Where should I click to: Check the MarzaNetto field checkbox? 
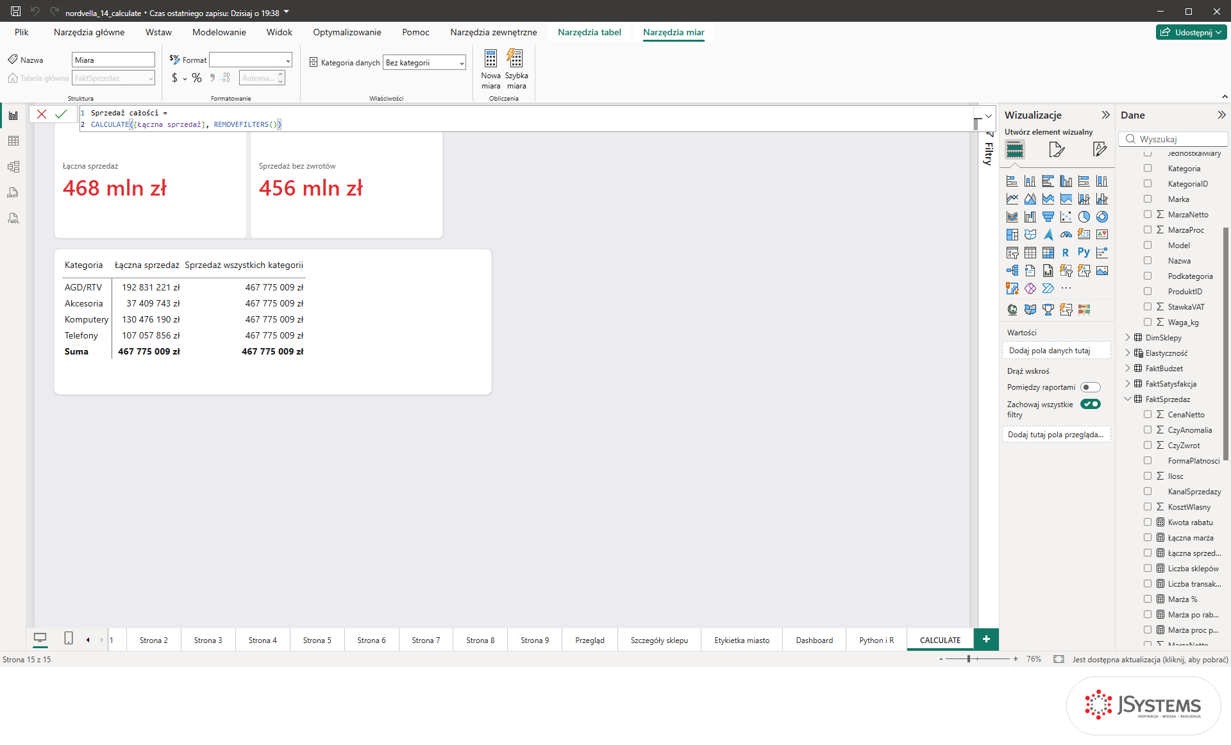1148,215
